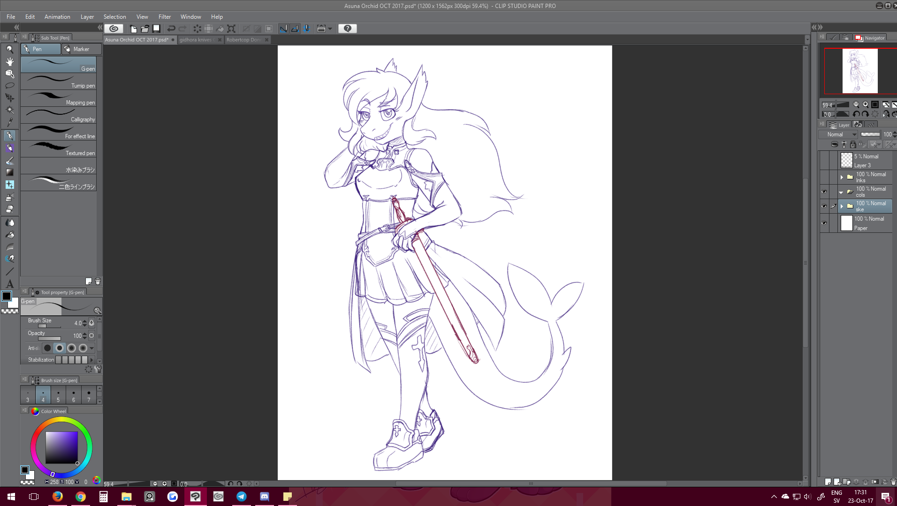The width and height of the screenshot is (897, 506).
Task: Open the Help question mark button
Action: coord(348,29)
